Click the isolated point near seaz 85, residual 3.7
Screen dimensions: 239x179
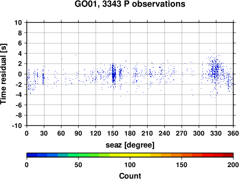pyautogui.click(x=76, y=55)
